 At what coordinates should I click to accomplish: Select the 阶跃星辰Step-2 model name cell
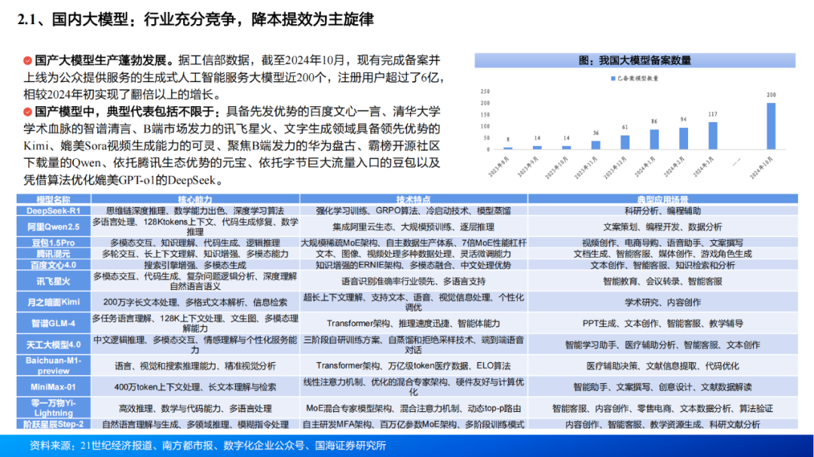[x=54, y=425]
